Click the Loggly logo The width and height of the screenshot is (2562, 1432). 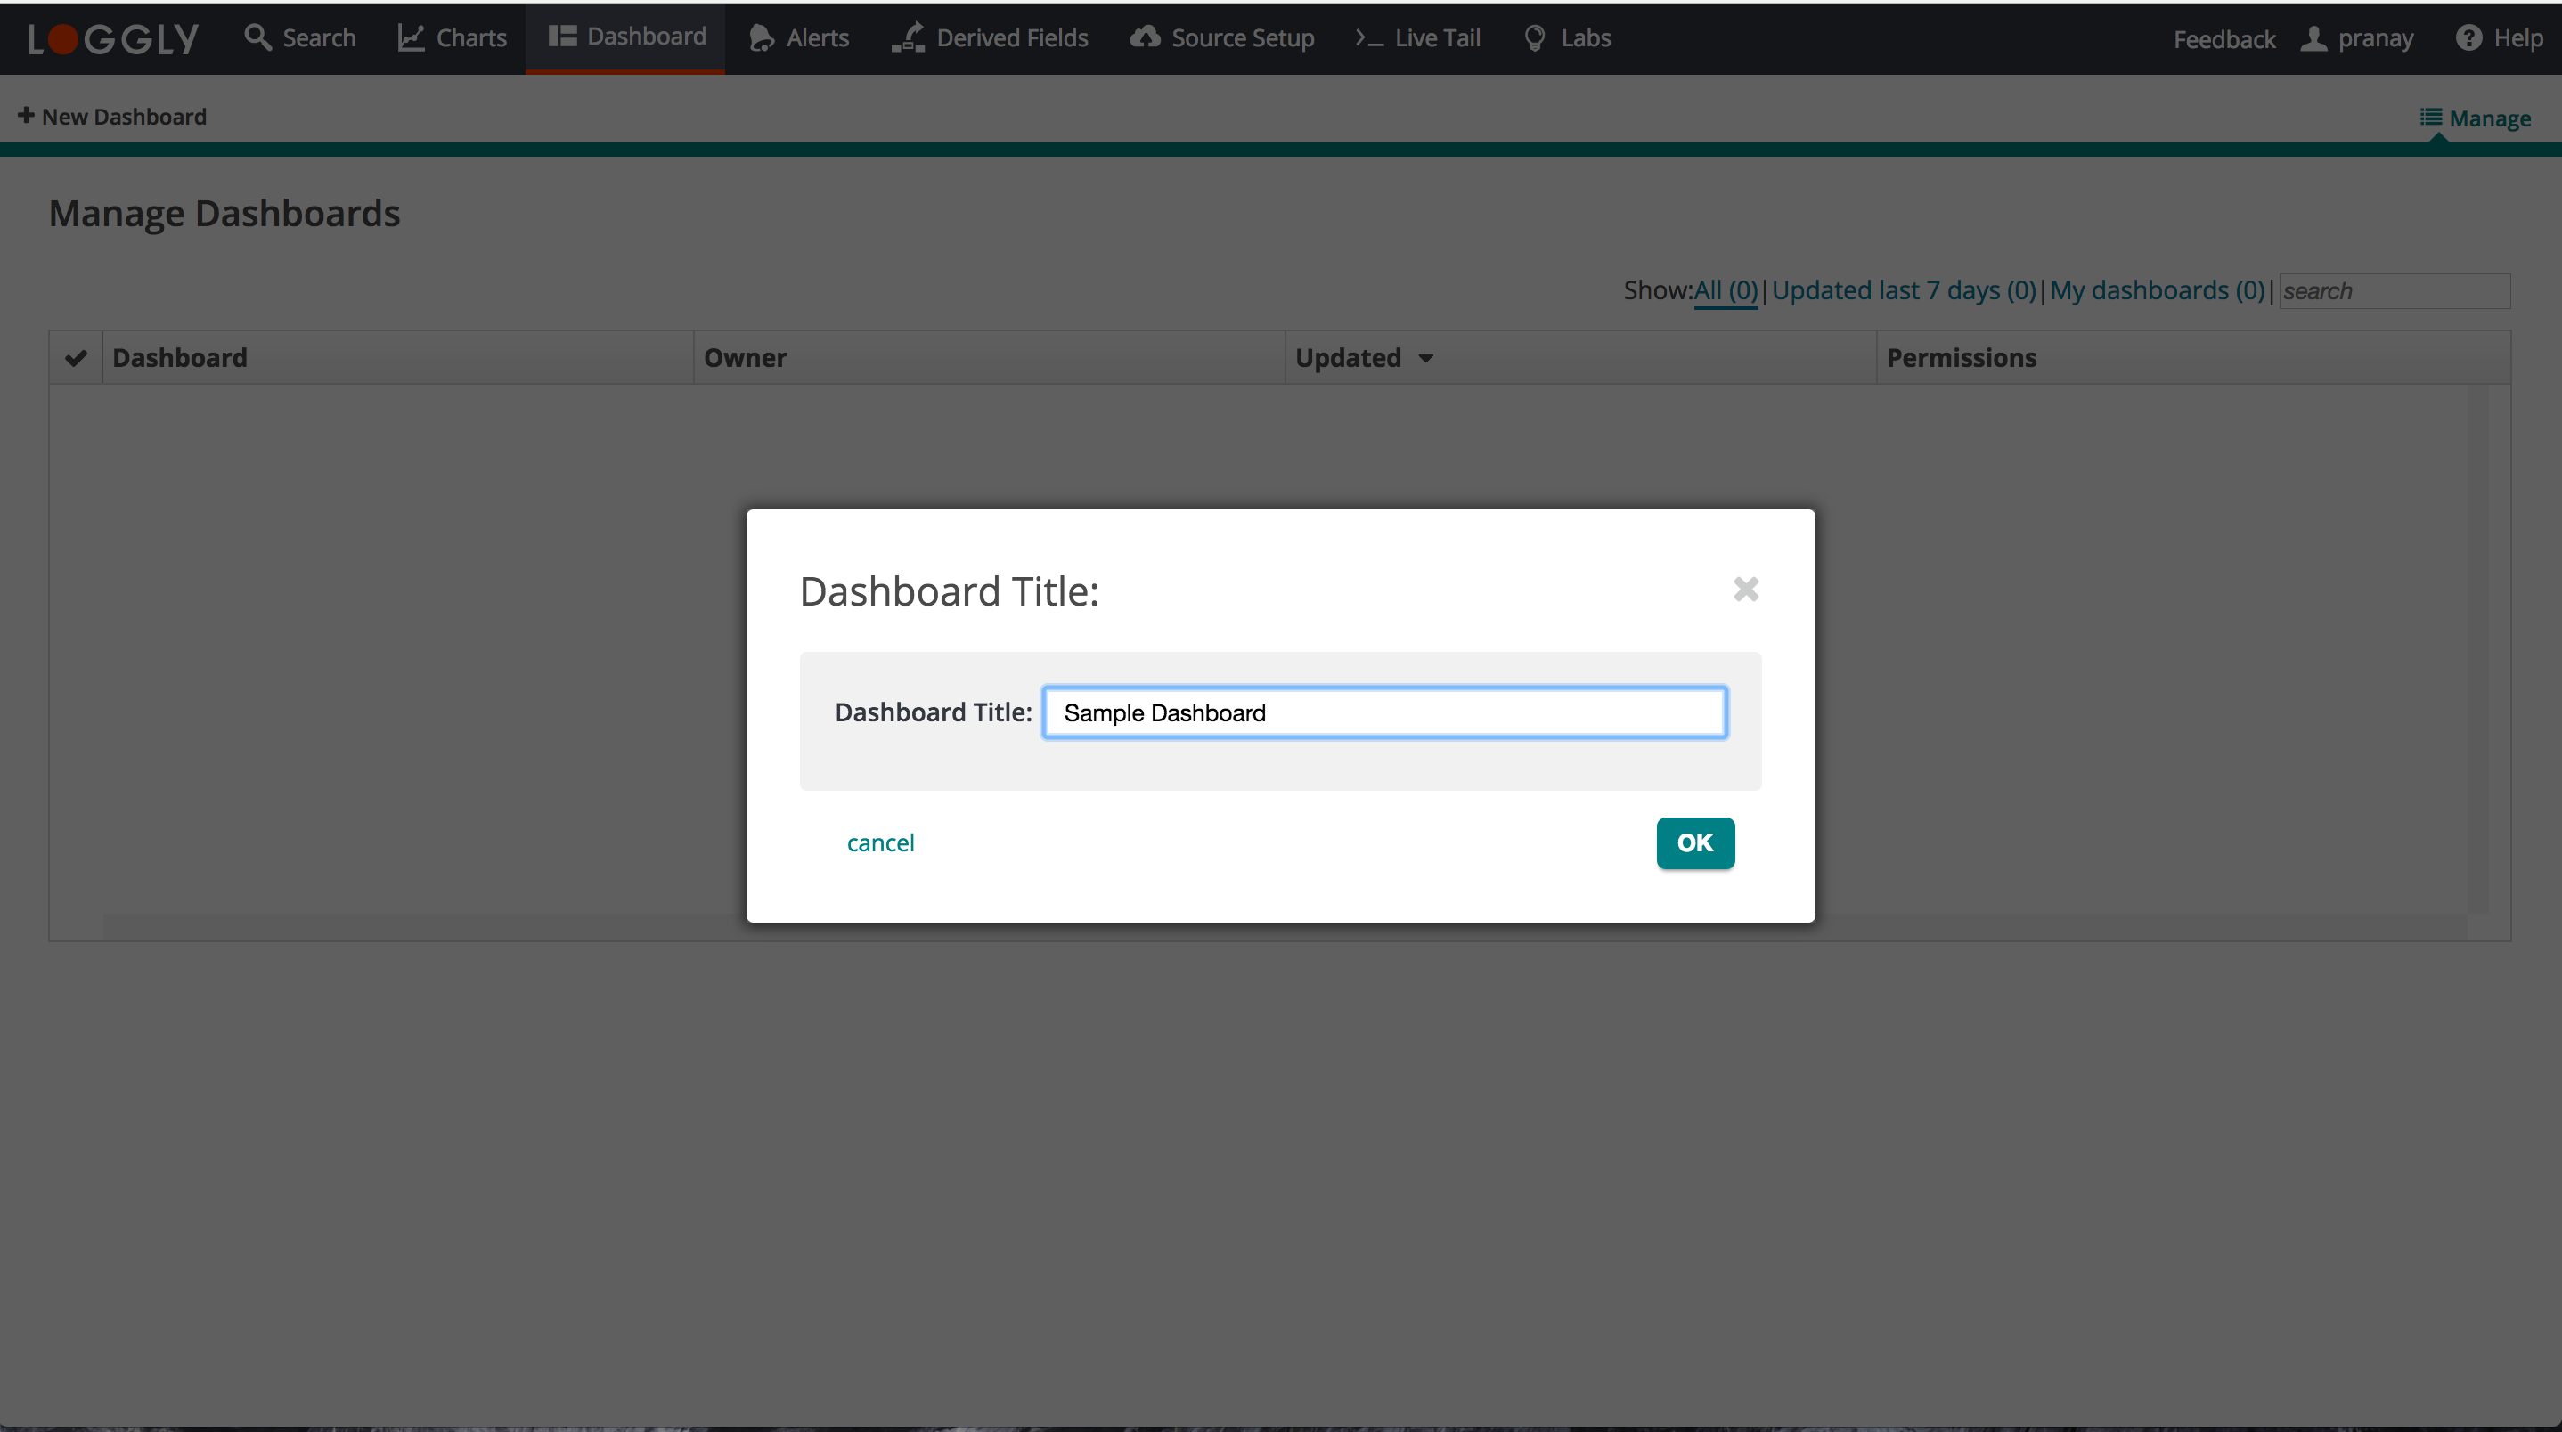tap(112, 37)
